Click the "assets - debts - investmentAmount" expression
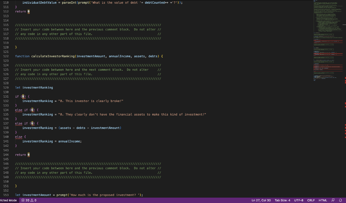 90,128
